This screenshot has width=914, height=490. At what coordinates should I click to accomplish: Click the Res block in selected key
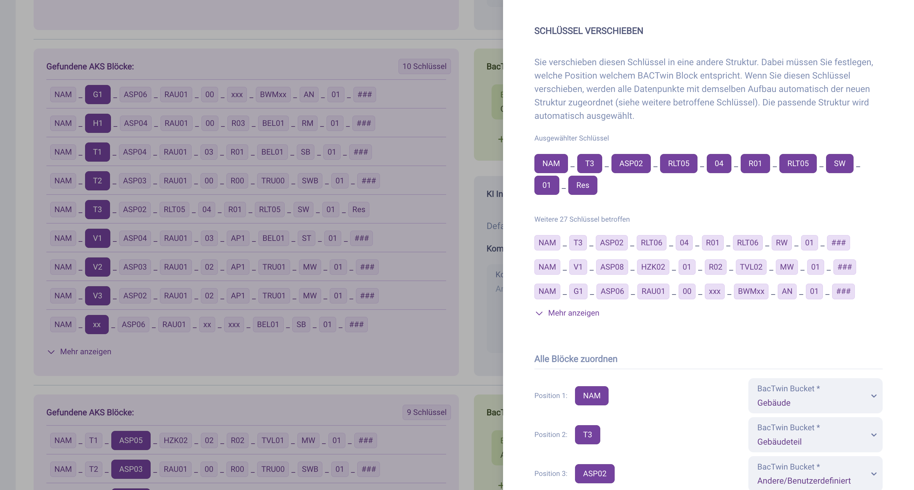click(x=582, y=185)
